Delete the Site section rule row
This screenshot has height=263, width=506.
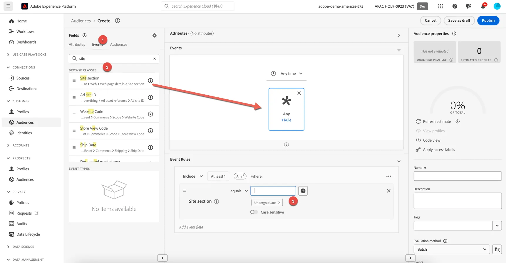388,191
